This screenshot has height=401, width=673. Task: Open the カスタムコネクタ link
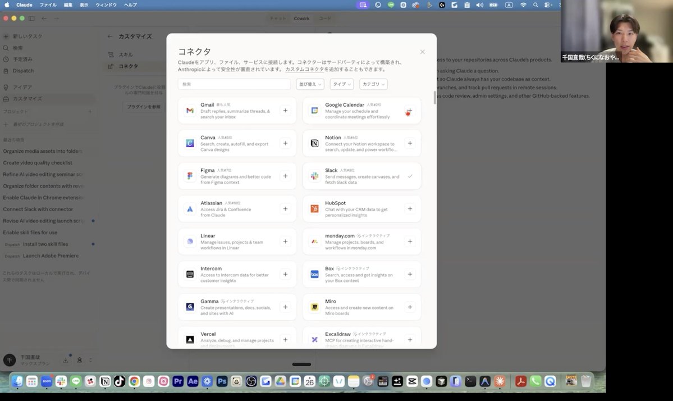pos(304,69)
